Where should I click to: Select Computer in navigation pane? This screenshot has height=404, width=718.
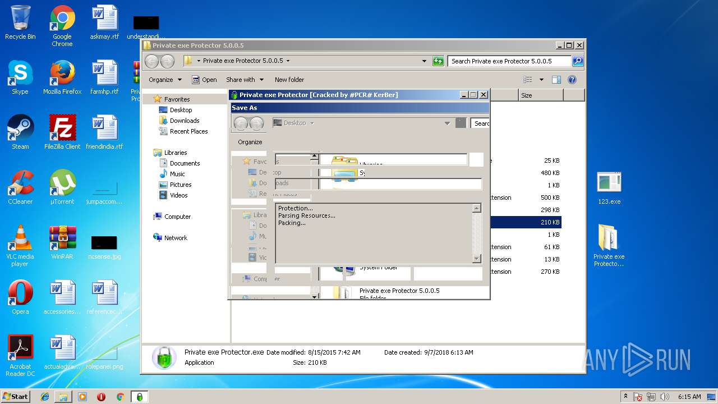[x=177, y=217]
